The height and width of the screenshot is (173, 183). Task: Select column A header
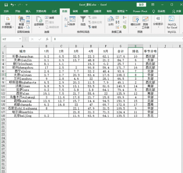coord(22,46)
